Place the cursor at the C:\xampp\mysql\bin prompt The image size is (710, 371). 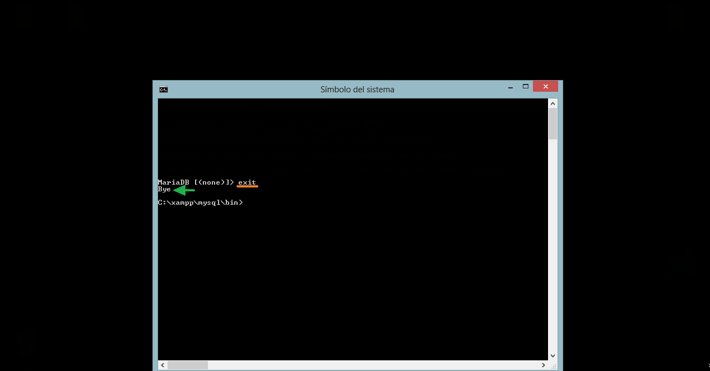tap(201, 202)
